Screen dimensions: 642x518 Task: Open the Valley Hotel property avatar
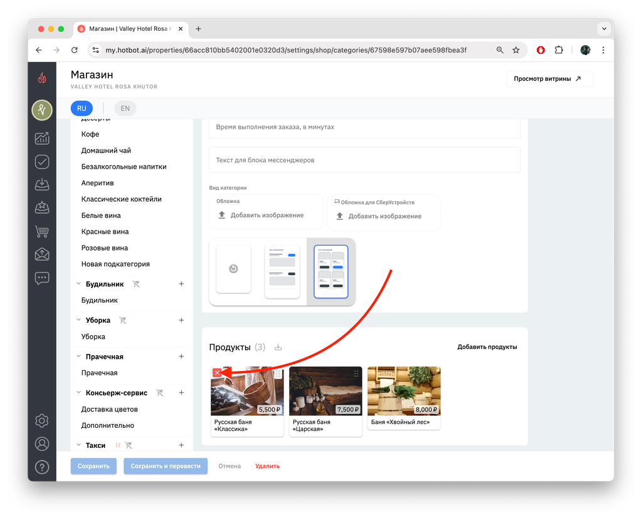coord(42,110)
